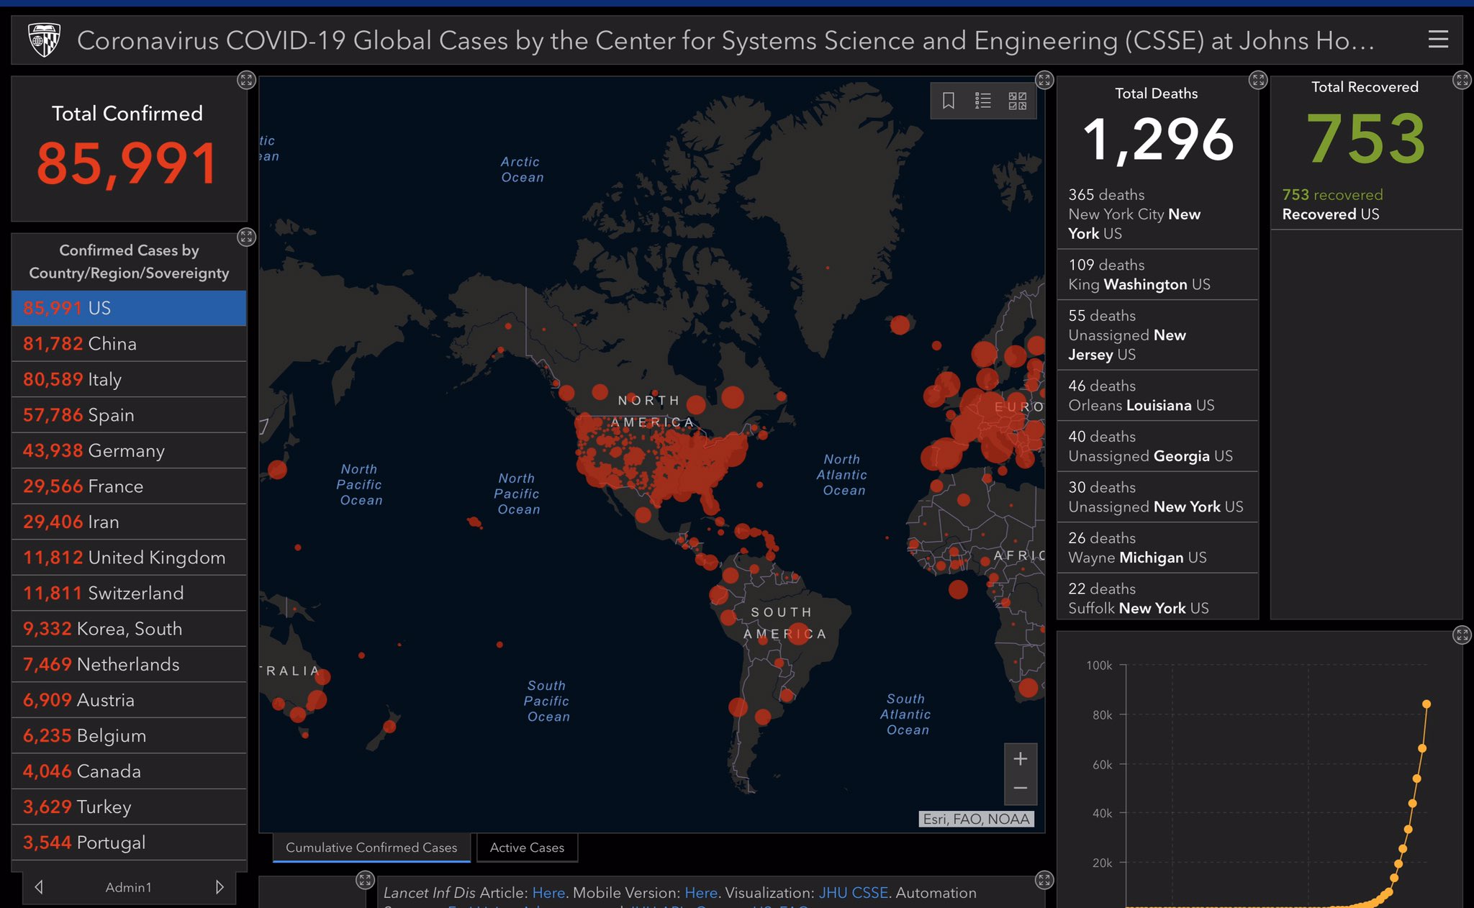Select Austria row with 6,909 cases
The width and height of the screenshot is (1474, 908).
[129, 700]
